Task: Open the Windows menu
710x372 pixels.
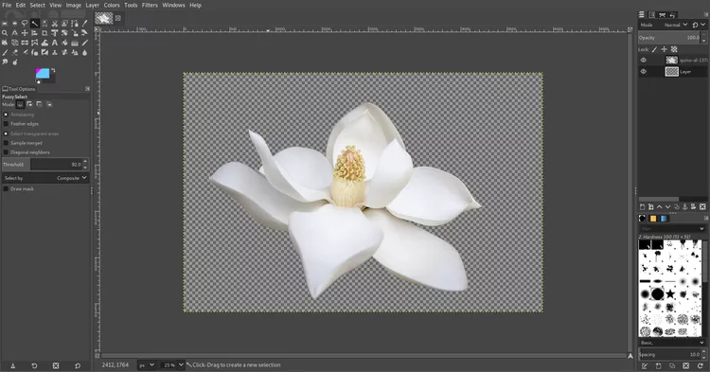Action: tap(173, 5)
